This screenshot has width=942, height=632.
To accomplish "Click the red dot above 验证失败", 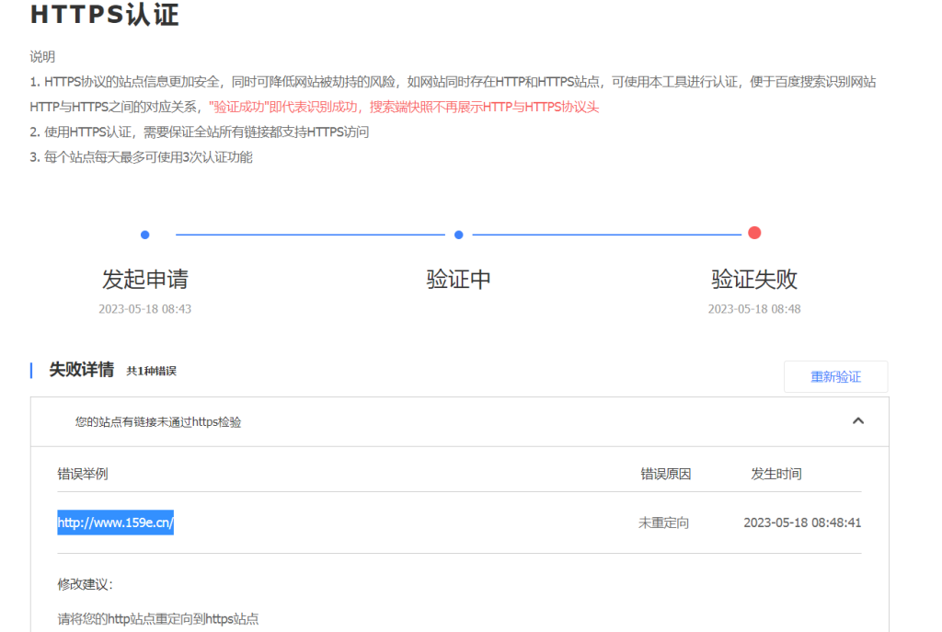I will tap(754, 233).
